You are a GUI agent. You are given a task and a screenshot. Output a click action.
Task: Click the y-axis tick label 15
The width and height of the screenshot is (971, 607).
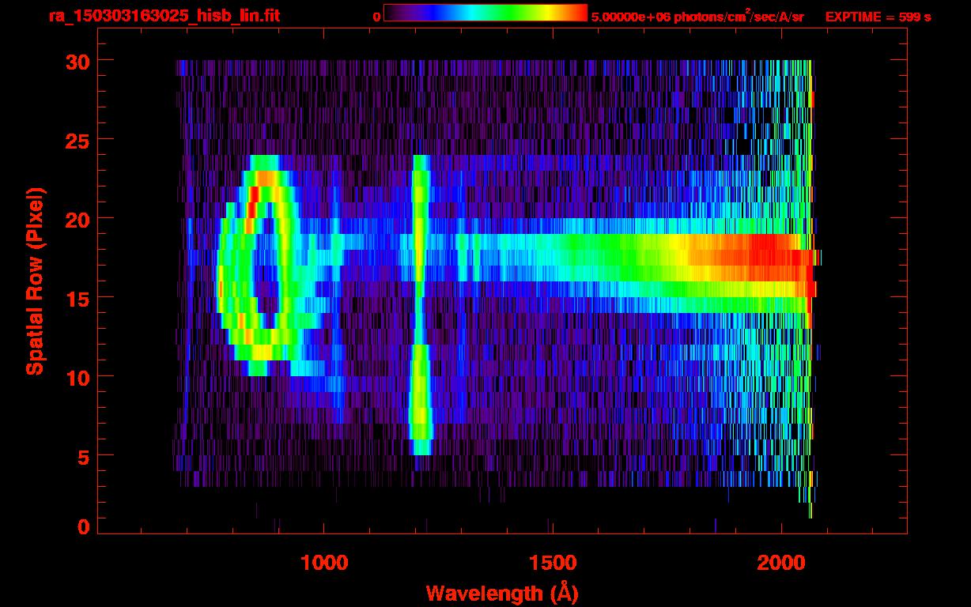(77, 298)
